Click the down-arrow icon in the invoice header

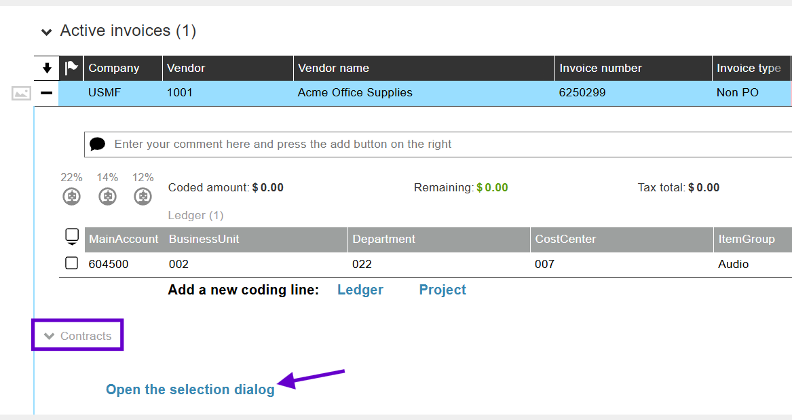pyautogui.click(x=47, y=68)
